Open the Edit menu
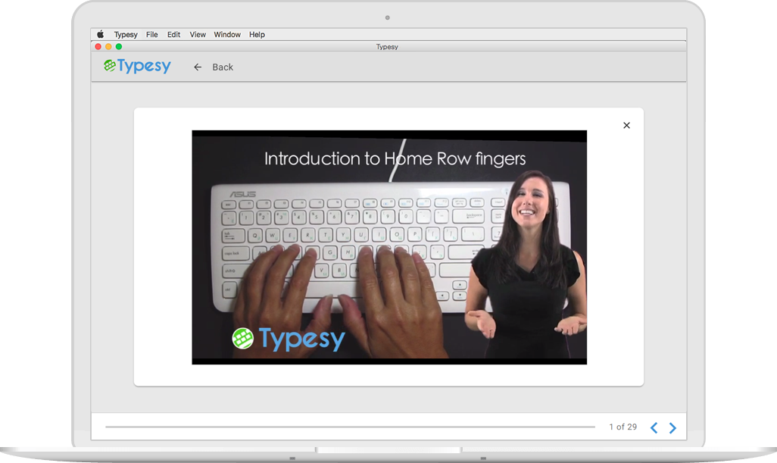Screen dimensions: 777x463 173,34
